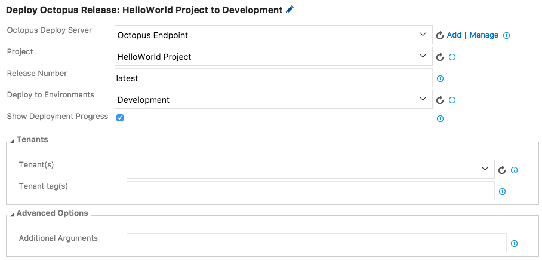Open the Development environments dropdown
542x260 pixels.
click(x=273, y=99)
